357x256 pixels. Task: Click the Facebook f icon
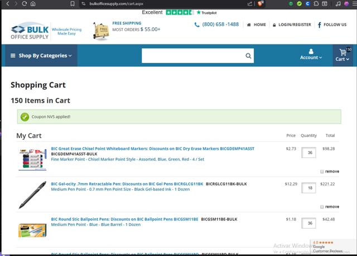[x=320, y=24]
